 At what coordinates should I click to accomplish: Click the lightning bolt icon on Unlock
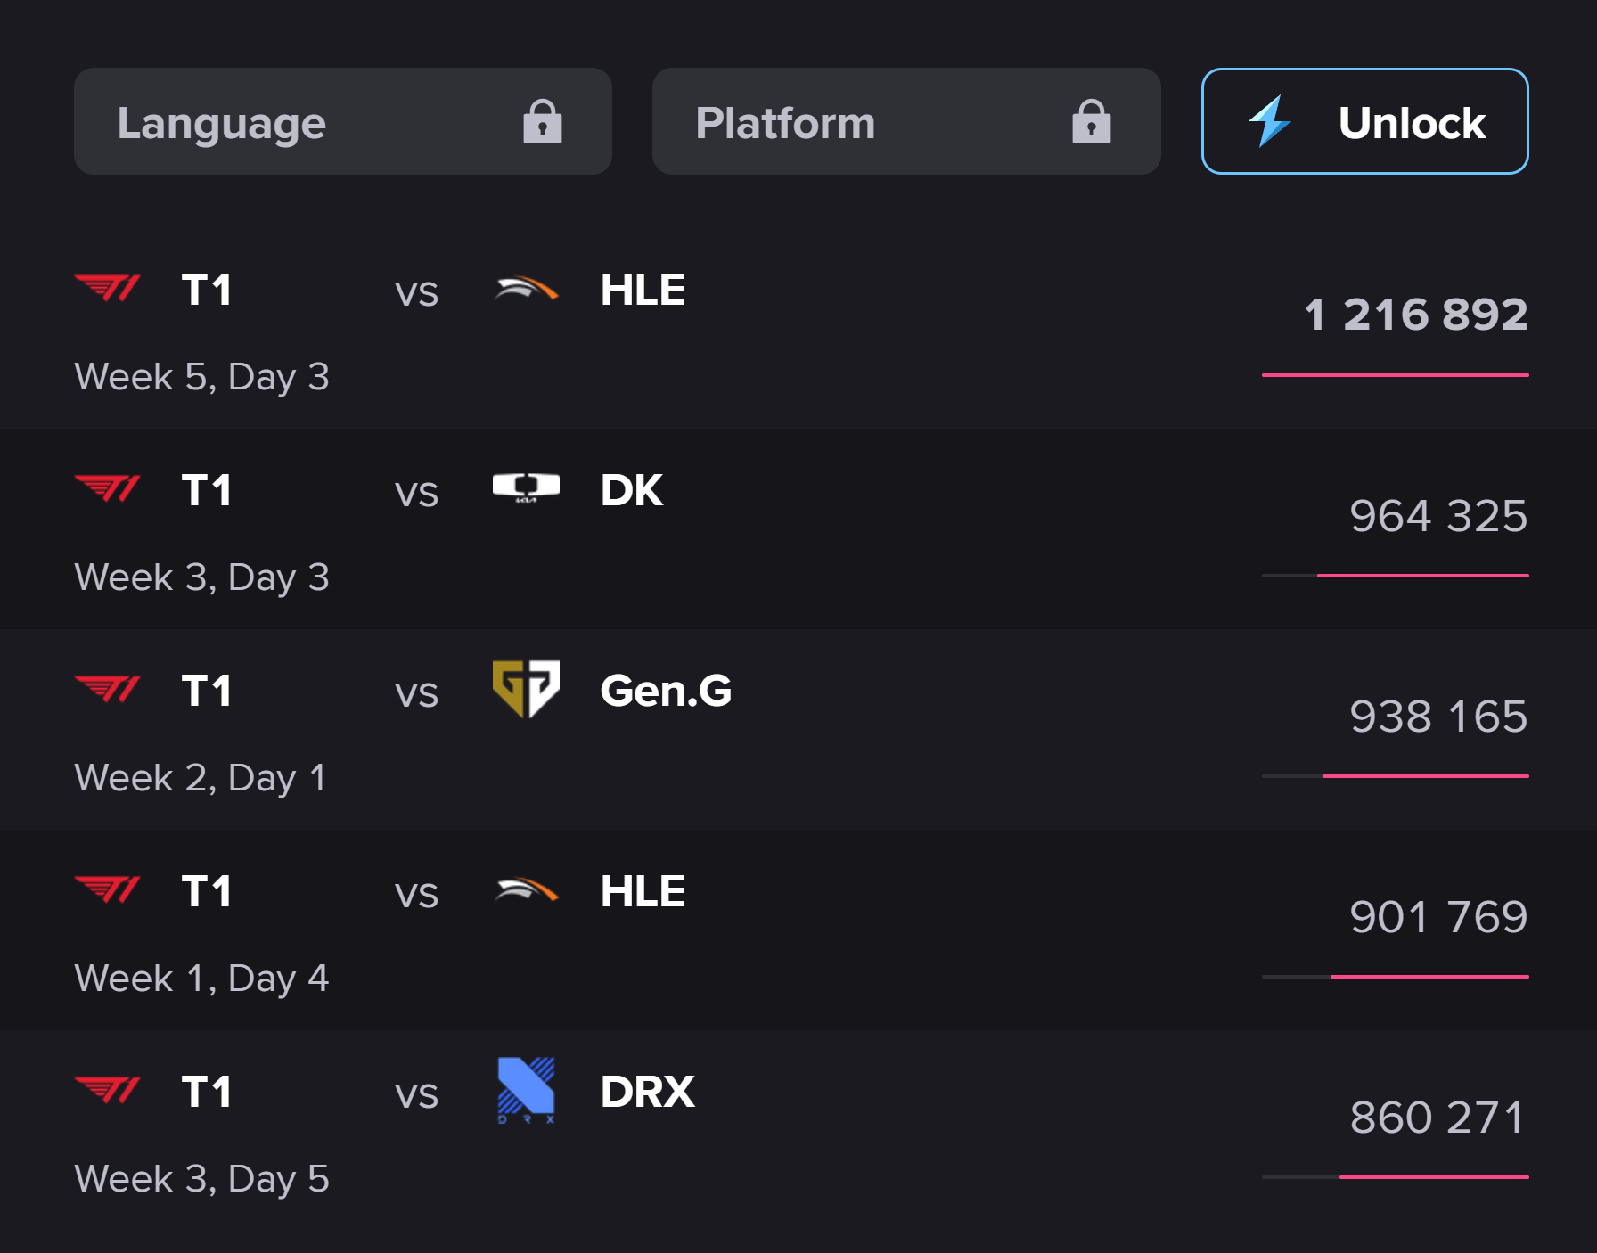(1269, 121)
